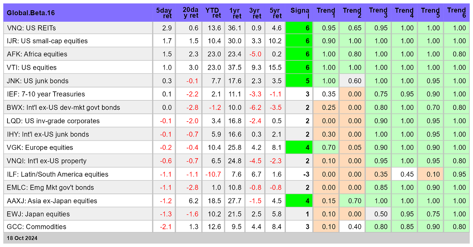Click the signal 4 cell for VGK
Image resolution: width=473 pixels, height=247 pixels.
299,147
